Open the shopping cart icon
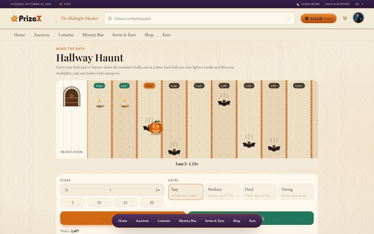This screenshot has width=374, height=234. 345,18
